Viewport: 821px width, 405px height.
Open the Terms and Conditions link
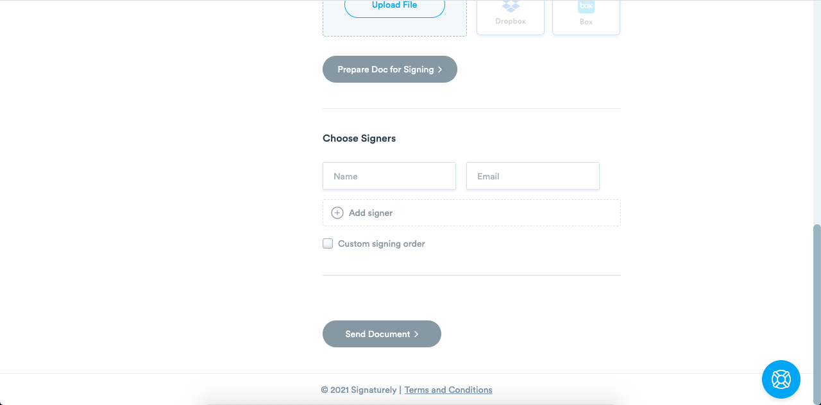[x=448, y=390]
